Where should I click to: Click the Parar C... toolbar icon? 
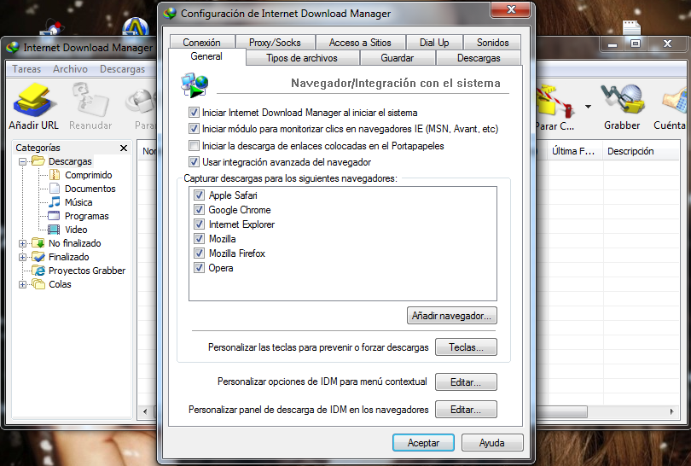pyautogui.click(x=555, y=102)
